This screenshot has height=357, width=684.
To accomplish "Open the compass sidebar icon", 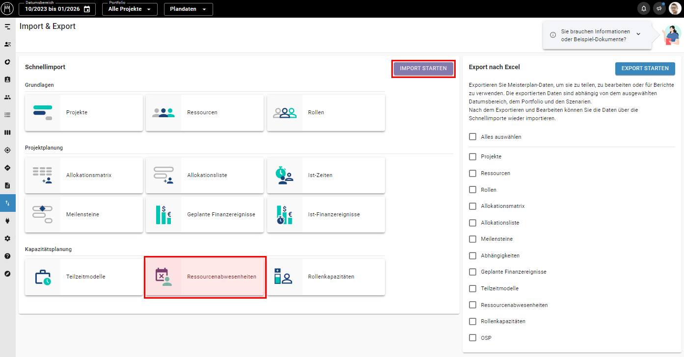I will pyautogui.click(x=7, y=274).
